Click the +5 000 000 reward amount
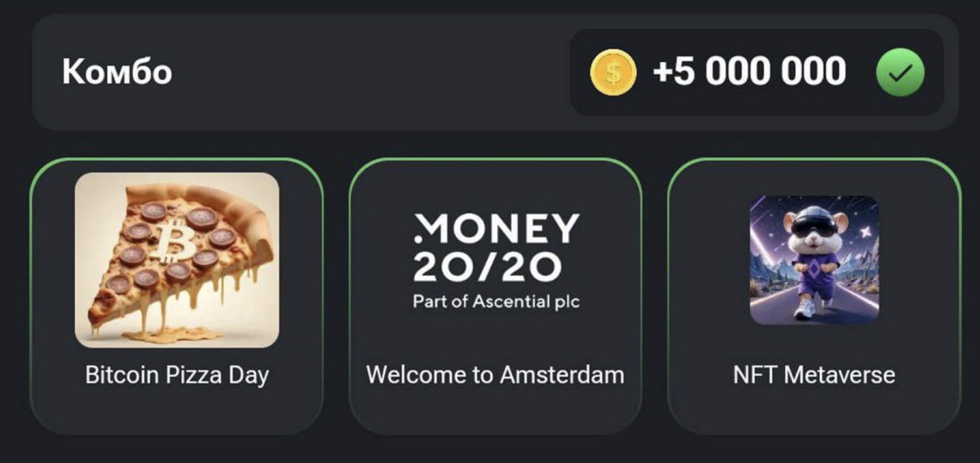Viewport: 980px width, 463px height. pyautogui.click(x=749, y=72)
